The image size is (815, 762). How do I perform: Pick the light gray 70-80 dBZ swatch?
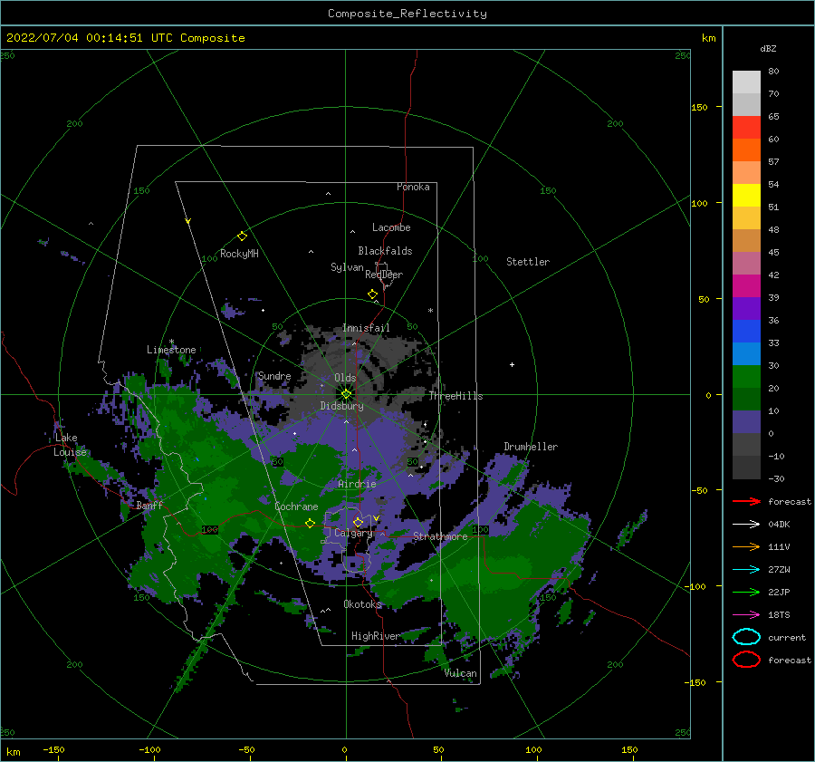(x=746, y=82)
